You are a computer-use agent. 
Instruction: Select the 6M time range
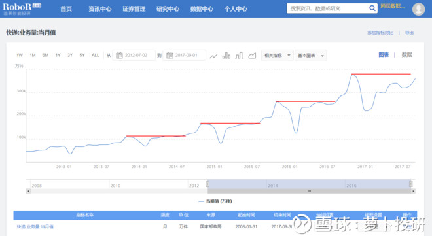point(45,56)
